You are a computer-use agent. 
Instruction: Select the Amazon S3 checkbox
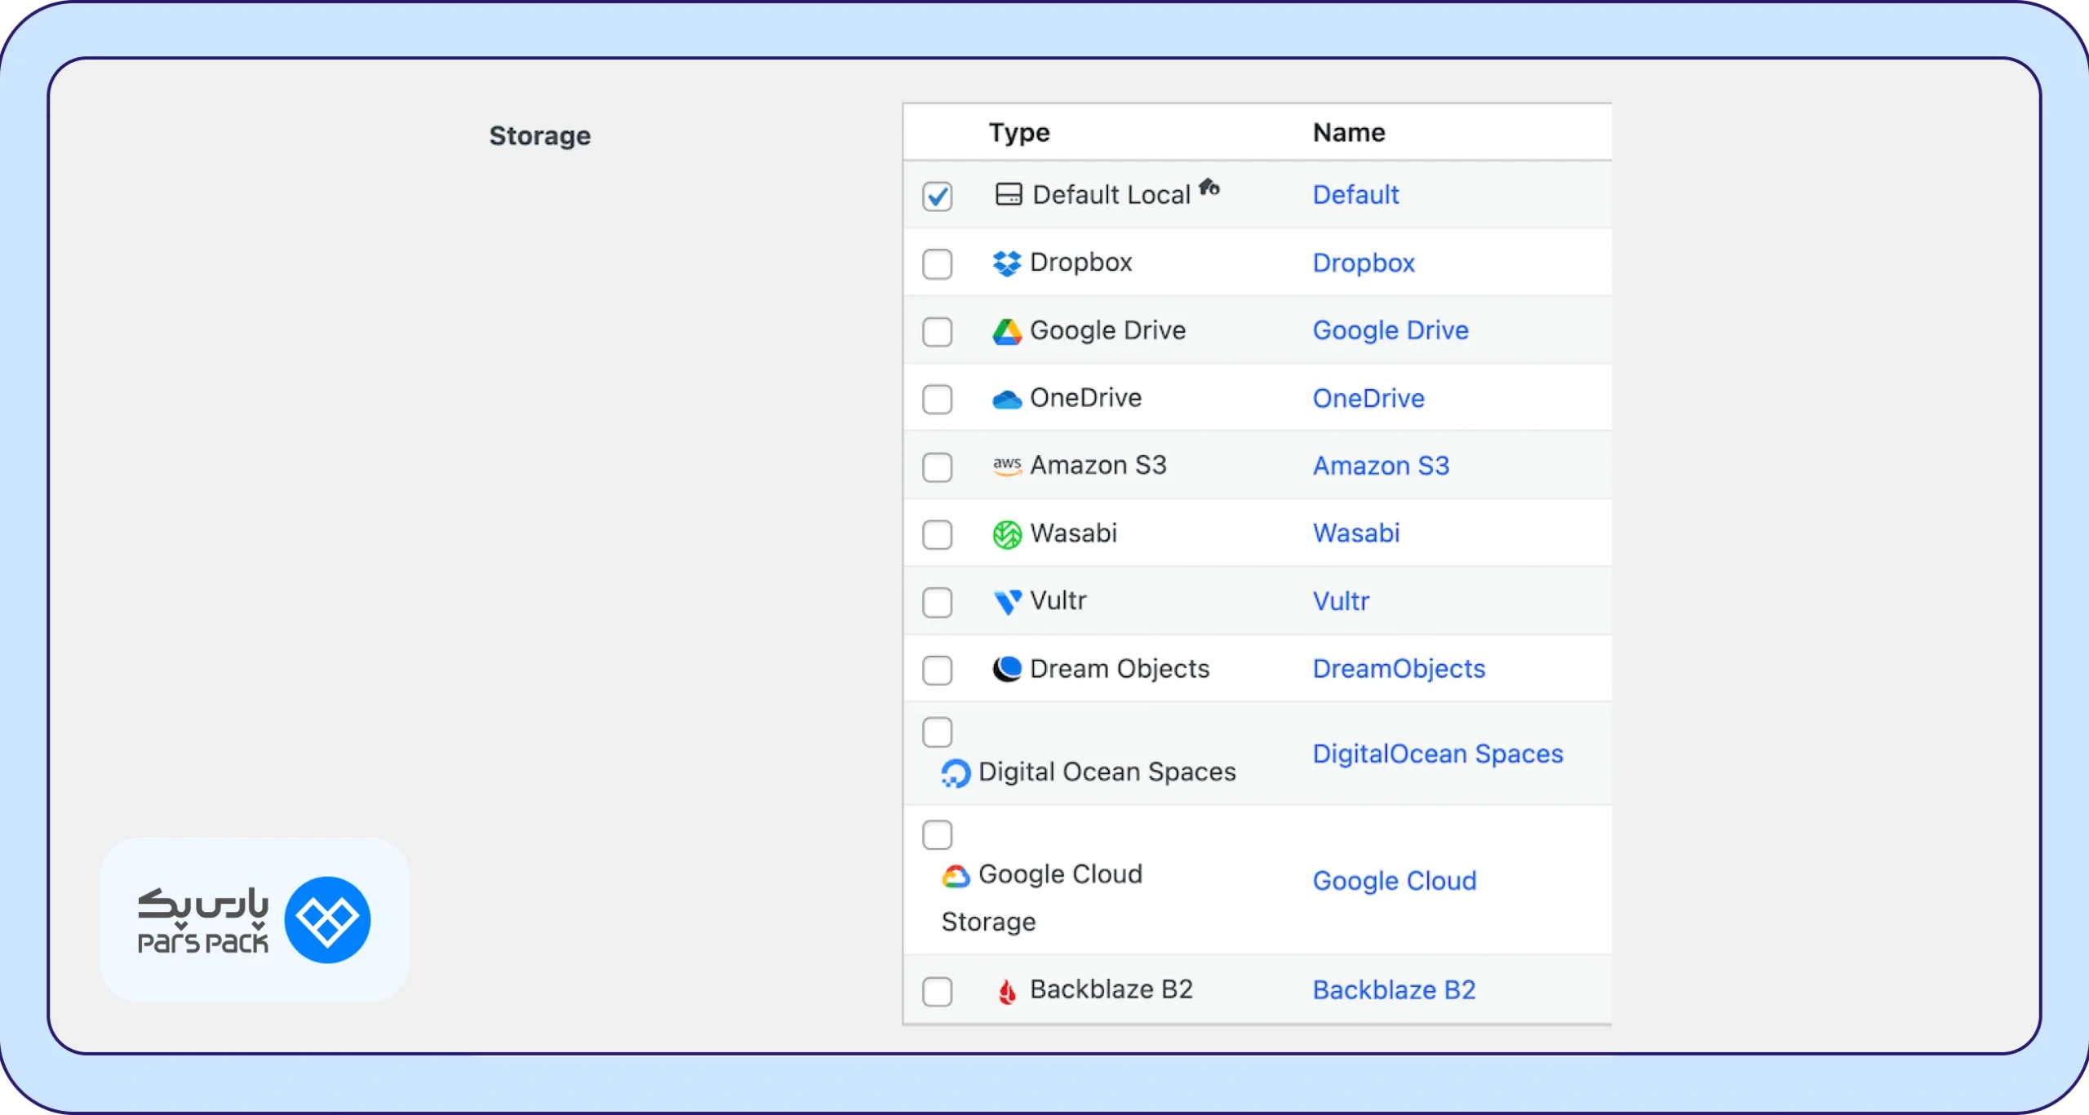[938, 468]
